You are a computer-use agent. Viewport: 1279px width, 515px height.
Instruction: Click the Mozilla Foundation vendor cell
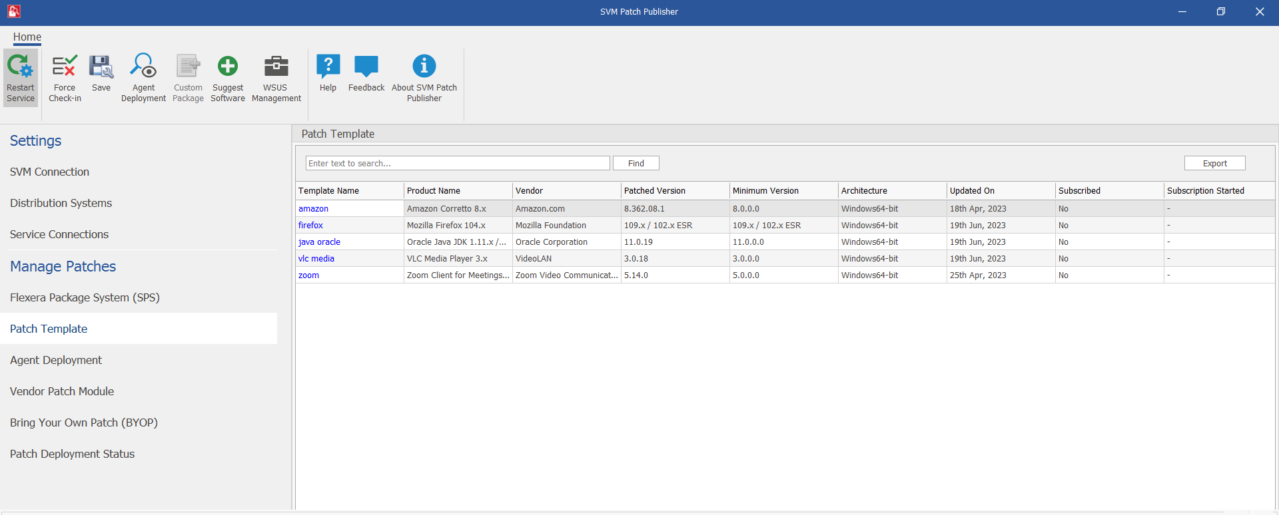pos(567,225)
